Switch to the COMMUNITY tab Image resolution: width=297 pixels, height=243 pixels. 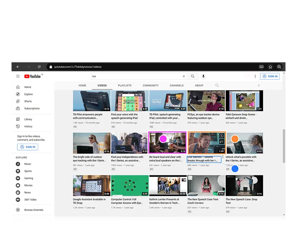150,85
